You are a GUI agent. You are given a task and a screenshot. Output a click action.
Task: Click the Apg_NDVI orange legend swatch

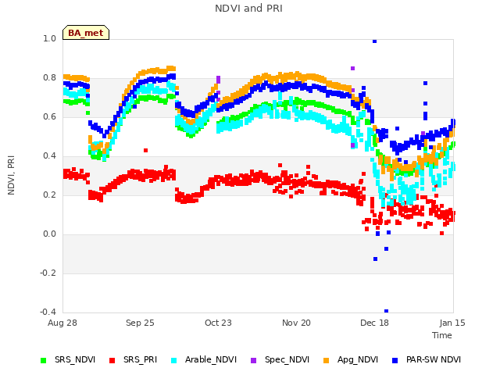[x=326, y=360]
